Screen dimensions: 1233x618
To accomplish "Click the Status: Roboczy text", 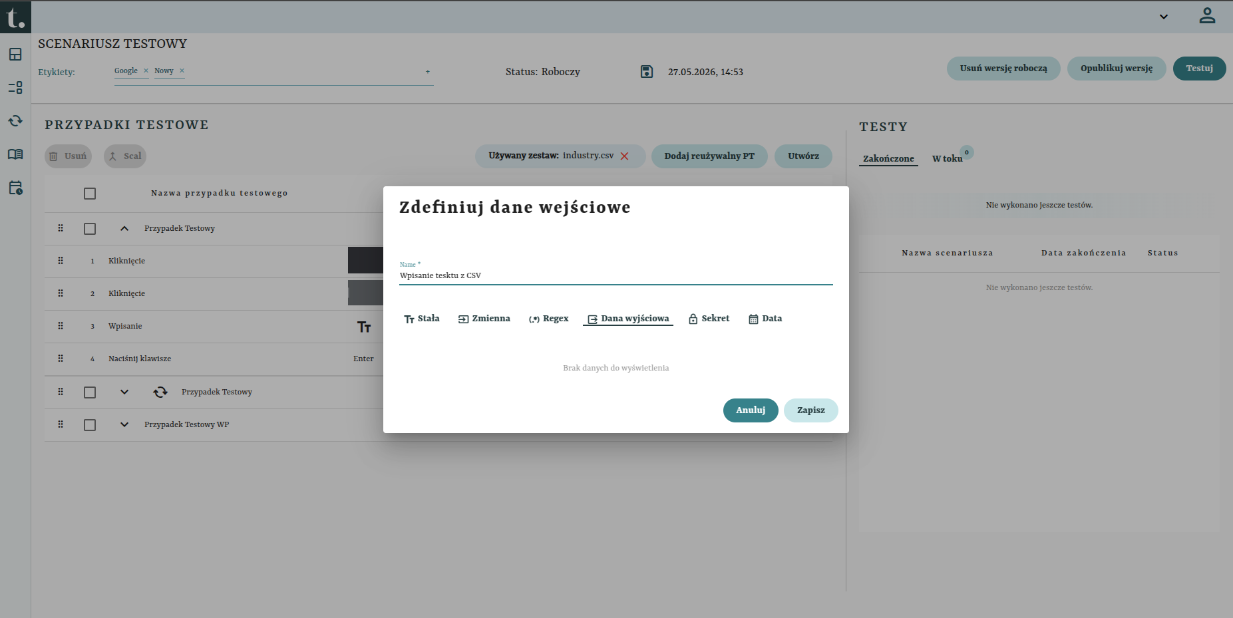I will point(543,72).
